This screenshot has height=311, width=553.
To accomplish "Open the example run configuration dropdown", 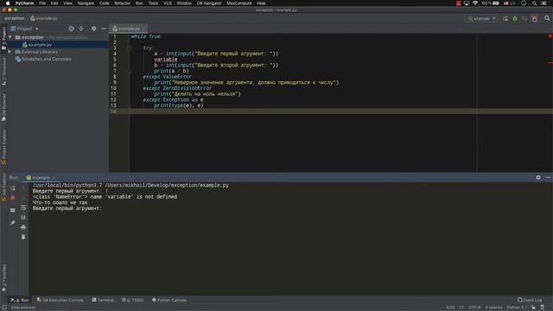I will coord(481,18).
